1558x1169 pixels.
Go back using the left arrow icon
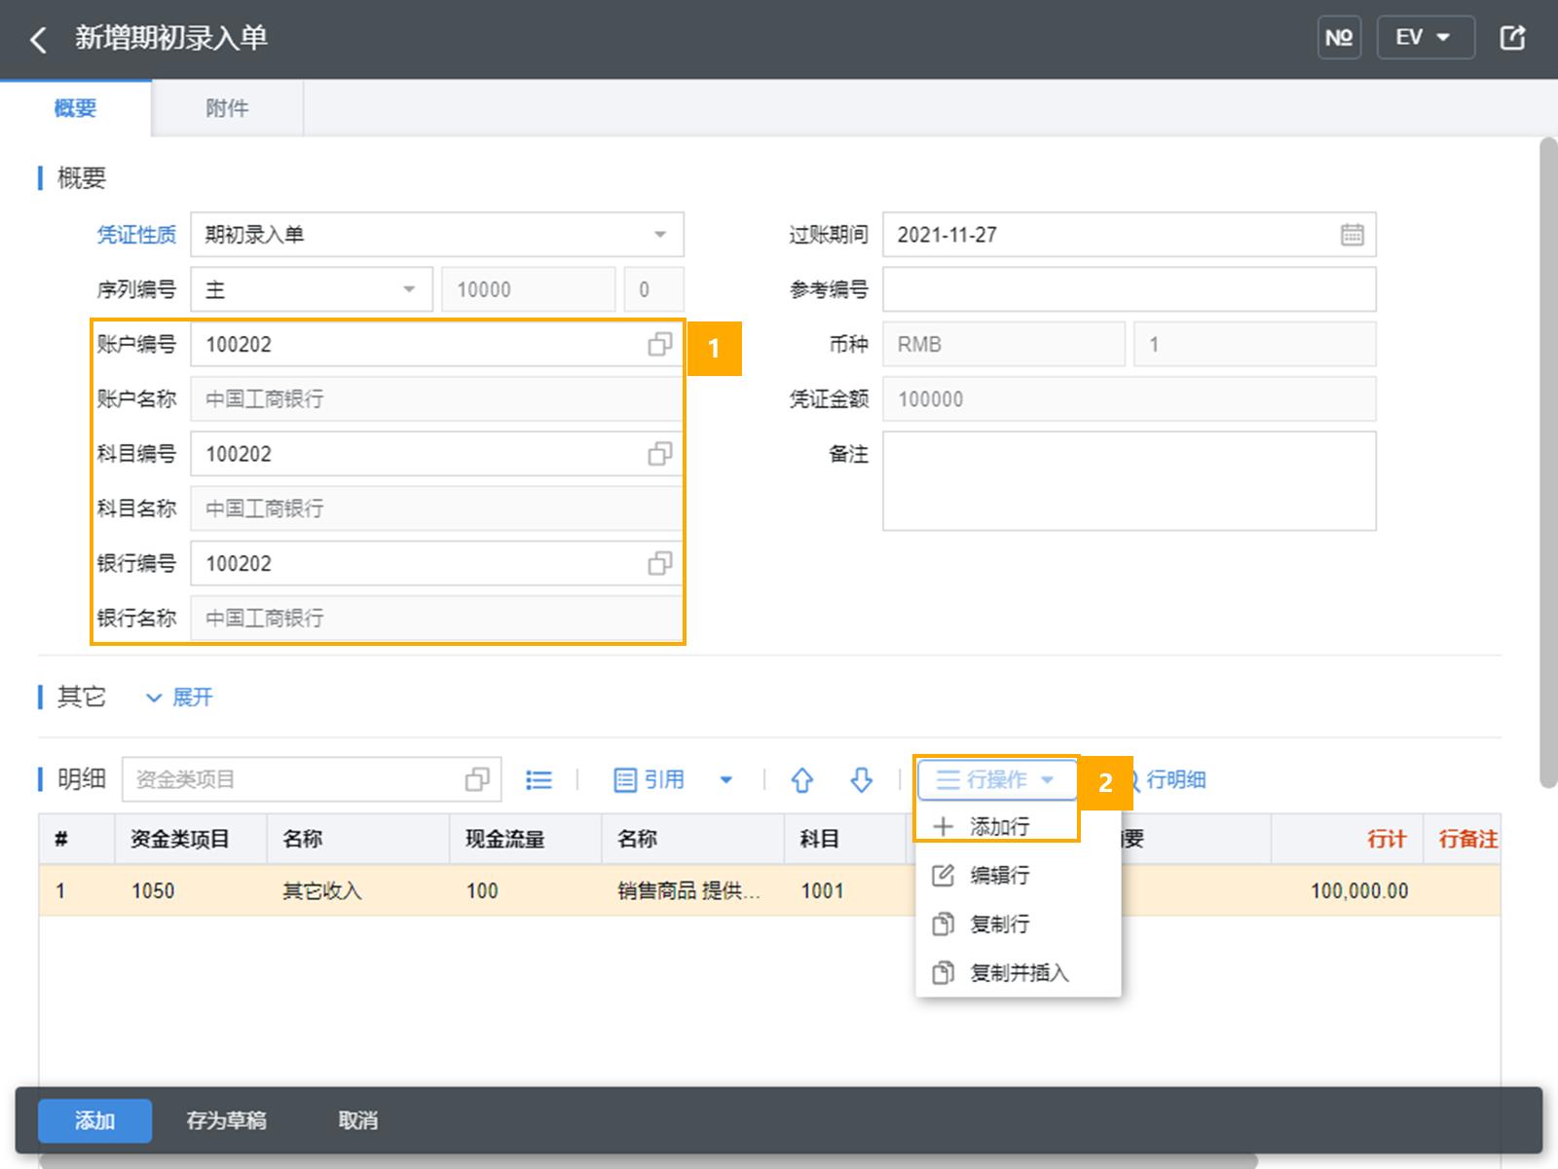pyautogui.click(x=38, y=40)
